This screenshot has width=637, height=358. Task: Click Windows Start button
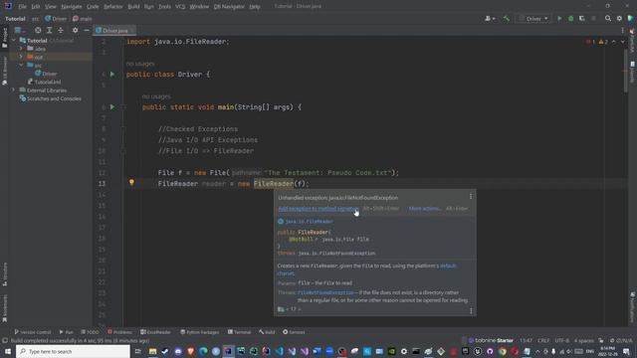(8, 351)
